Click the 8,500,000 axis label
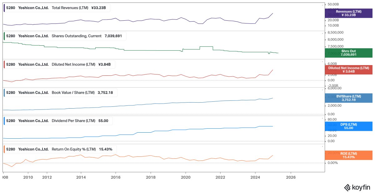This screenshot has width=375, height=194. point(336,33)
